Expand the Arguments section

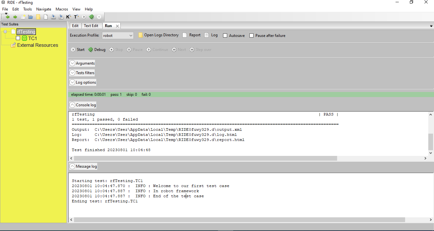[82, 63]
